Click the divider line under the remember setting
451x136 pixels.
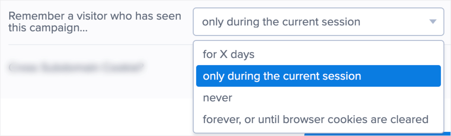[101, 45]
